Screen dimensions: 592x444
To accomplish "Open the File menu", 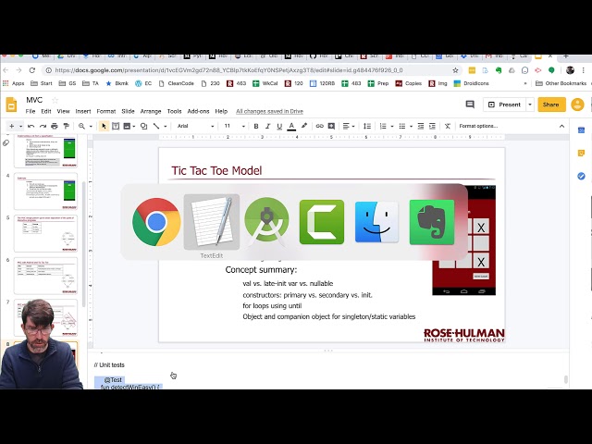I will [x=31, y=111].
